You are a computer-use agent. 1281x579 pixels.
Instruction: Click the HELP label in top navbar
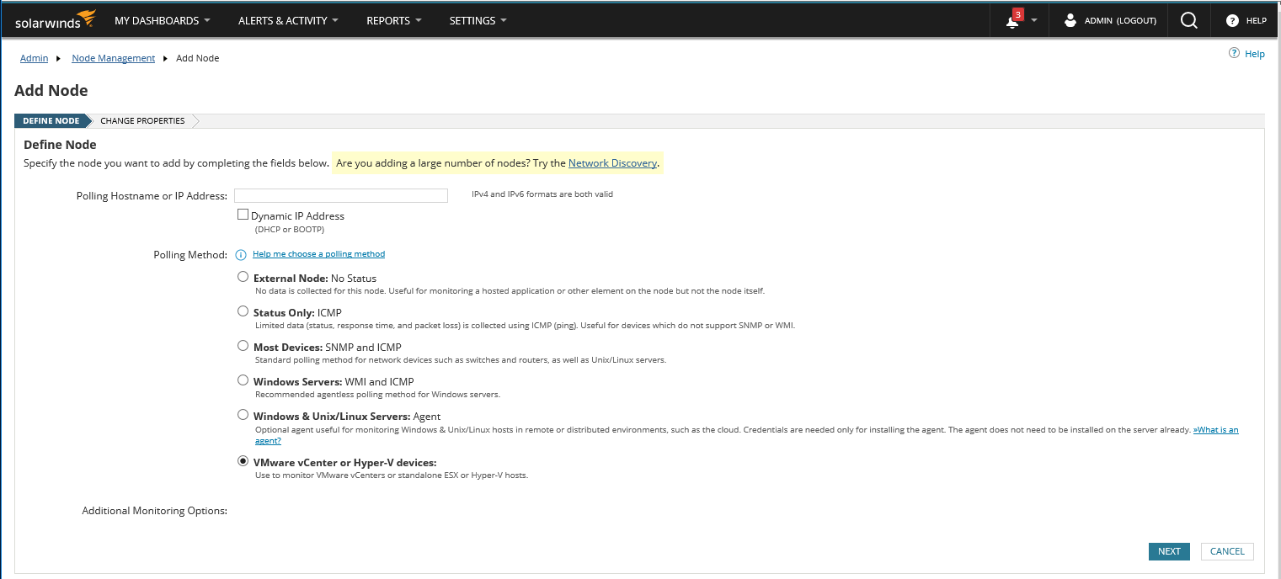point(1256,20)
